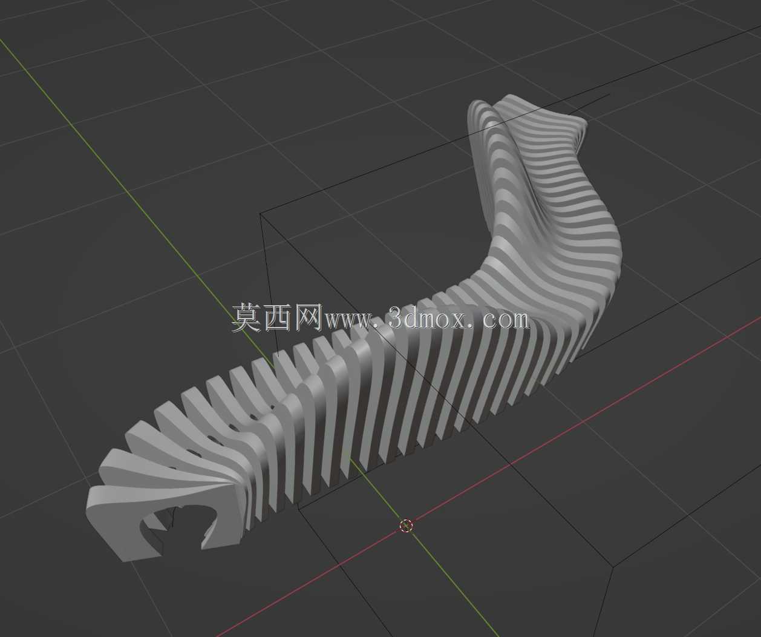Click the 3D cursor at the world origin
The height and width of the screenshot is (637, 761).
407,525
